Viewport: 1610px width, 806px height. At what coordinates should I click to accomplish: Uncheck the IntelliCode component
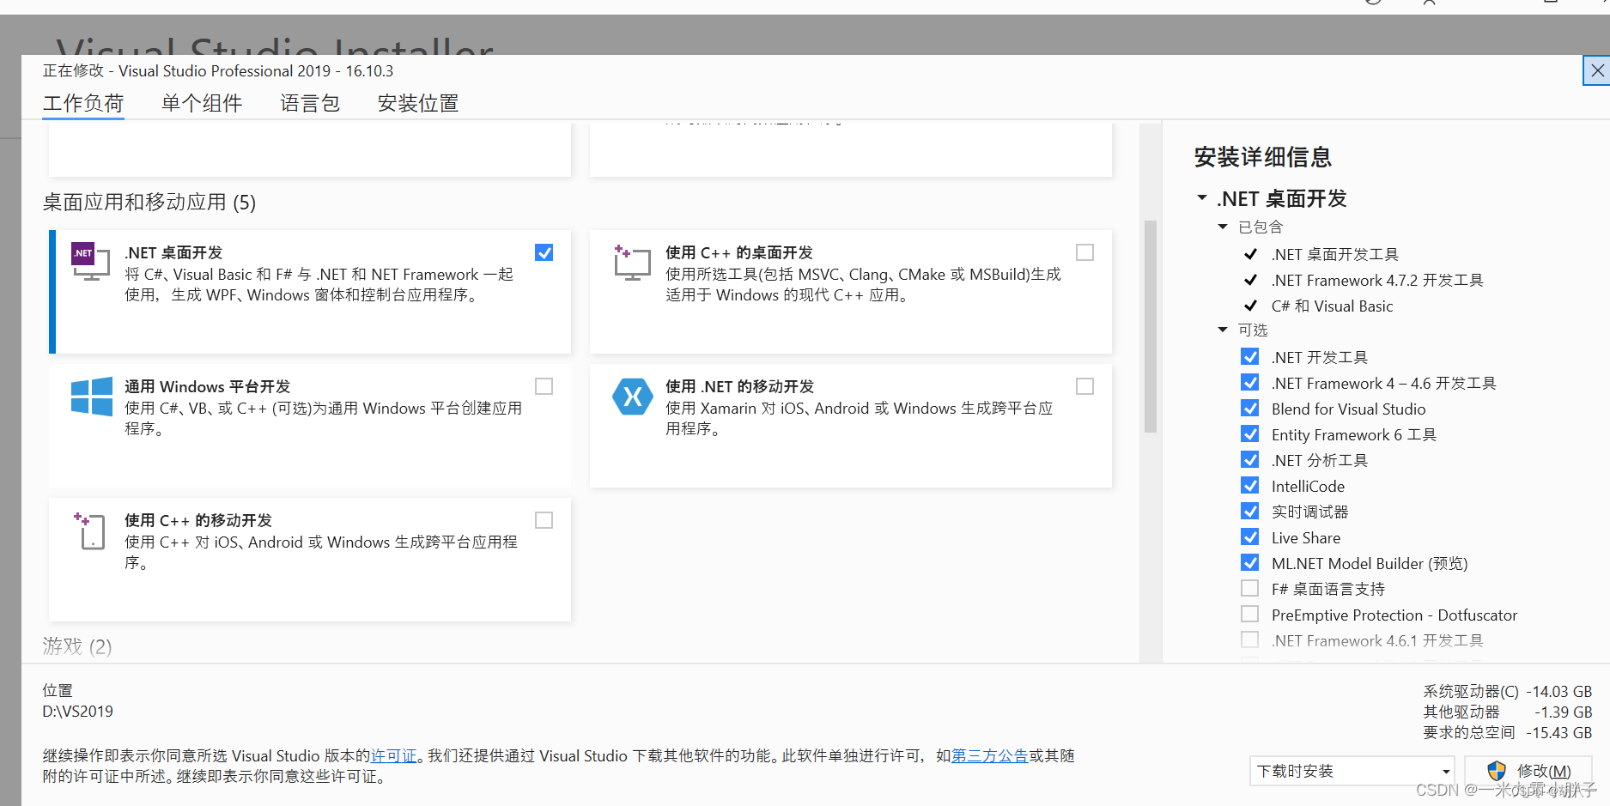1249,485
